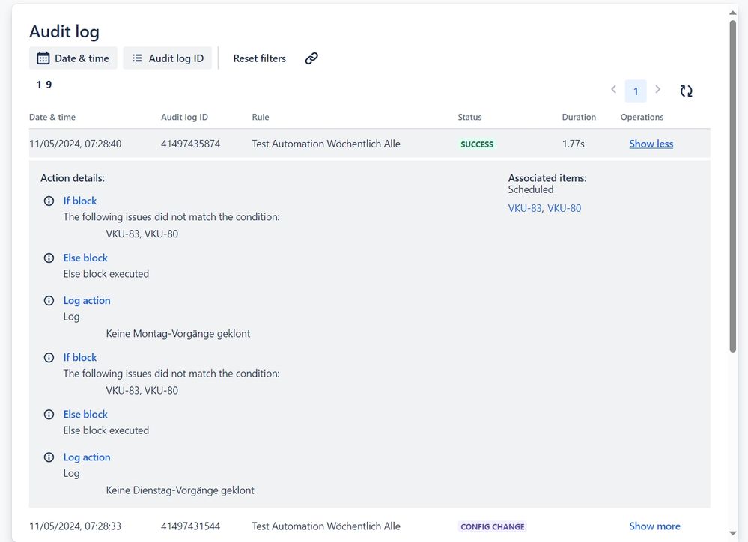Image resolution: width=748 pixels, height=542 pixels.
Task: Click 'Keine Dienstag-Vorgänge geklont' log text
Action: [180, 490]
